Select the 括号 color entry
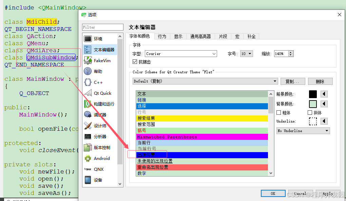Screen dimensions: 346x201 (x=202, y=130)
